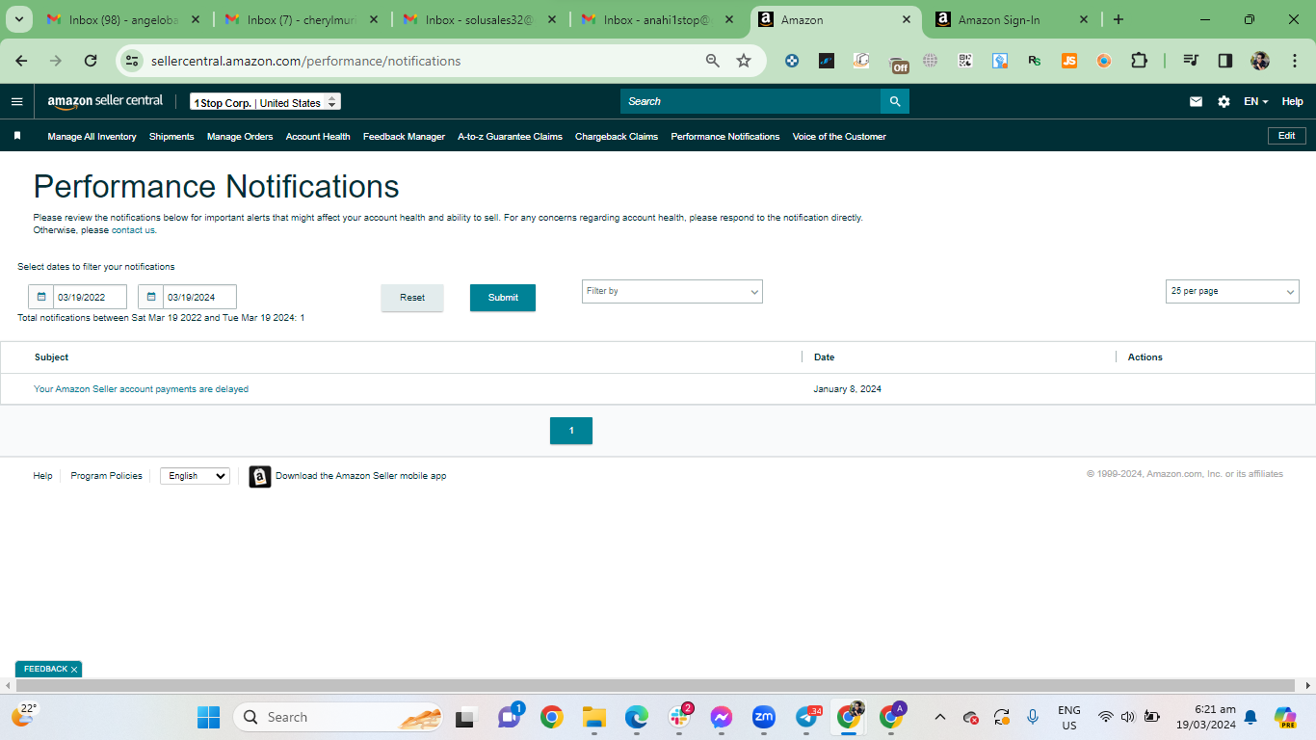Open Zoom from the taskbar
Viewport: 1316px width, 740px height.
(x=764, y=717)
